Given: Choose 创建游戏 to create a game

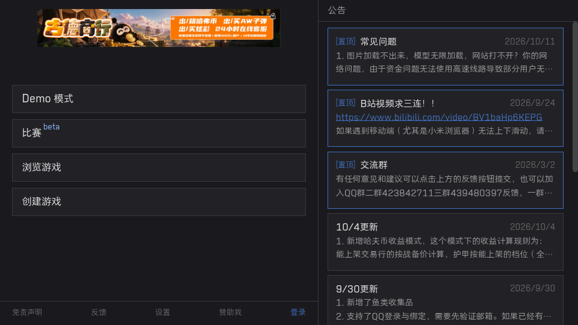Looking at the screenshot, I should pos(158,202).
